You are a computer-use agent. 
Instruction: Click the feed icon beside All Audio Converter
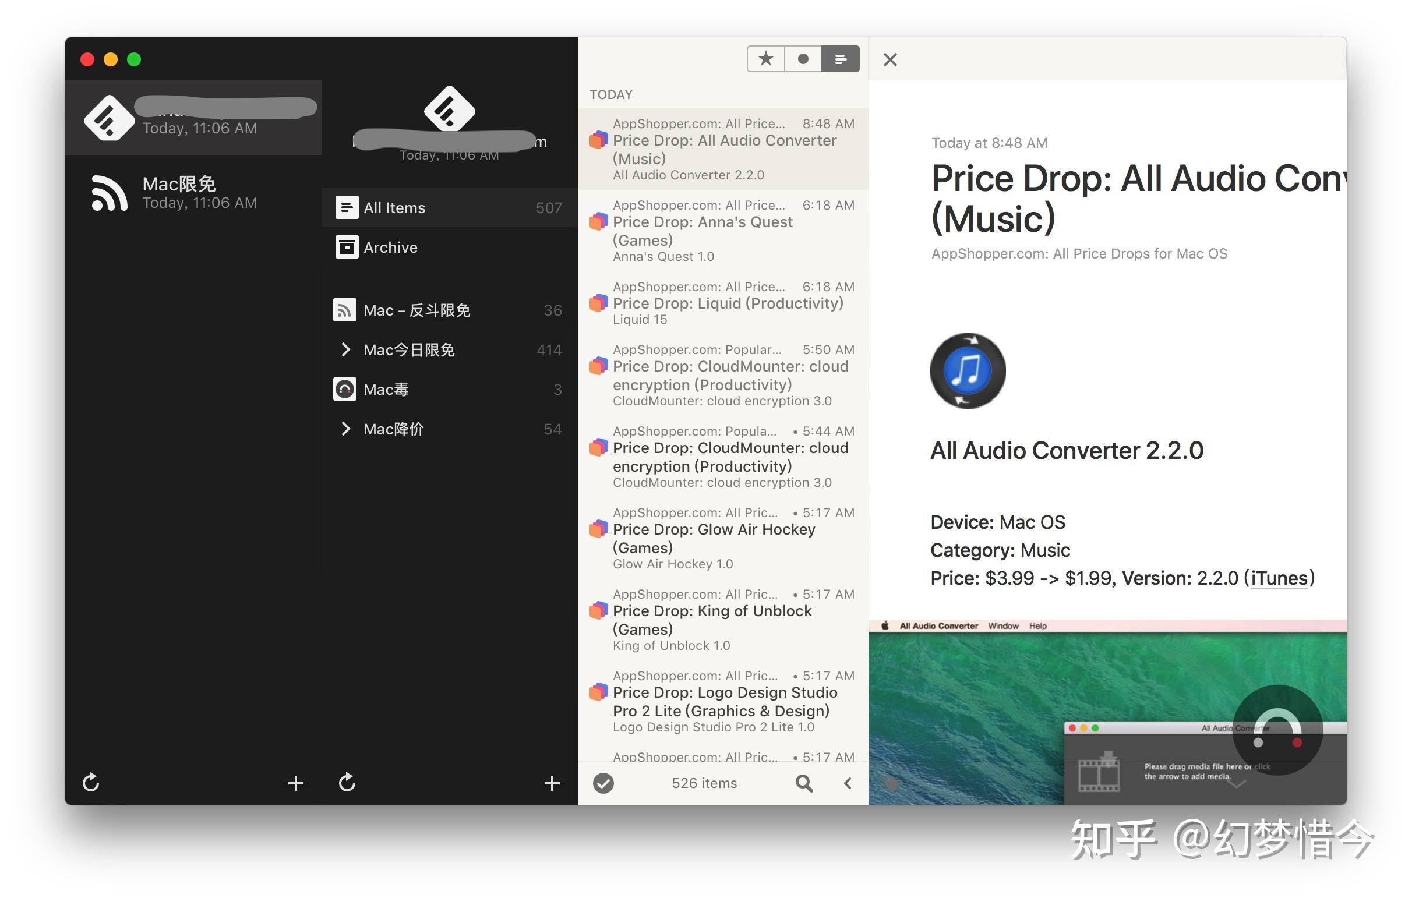click(598, 140)
